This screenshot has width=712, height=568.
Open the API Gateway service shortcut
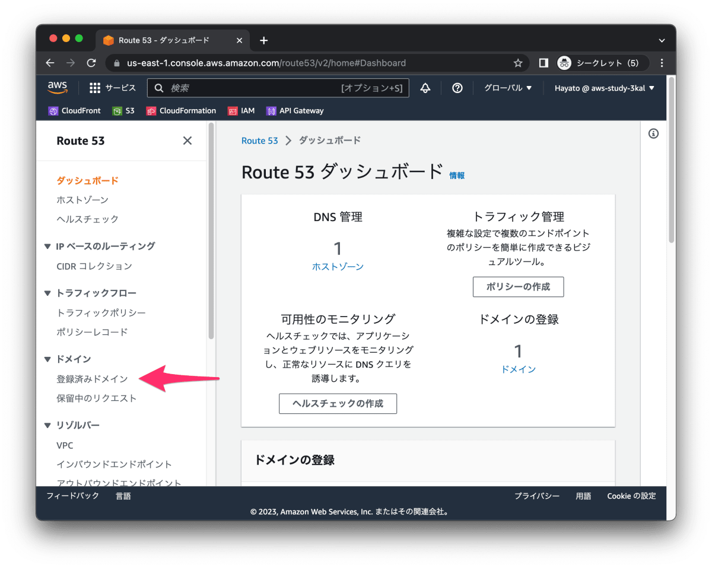pos(295,111)
